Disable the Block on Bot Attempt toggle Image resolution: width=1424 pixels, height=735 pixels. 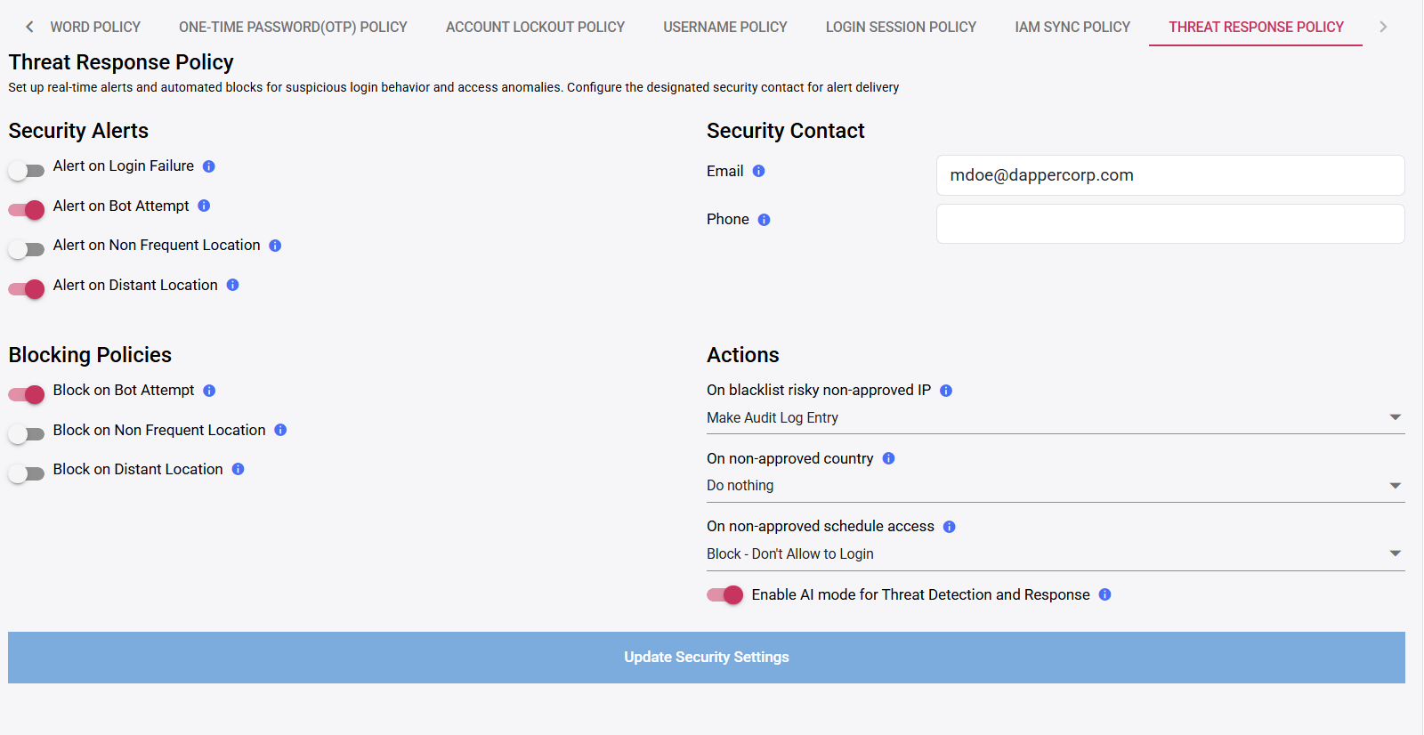click(26, 394)
